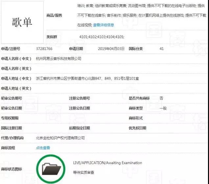Select similar group codes 4101;4102;4103;4104;4105;
The width and height of the screenshot is (209, 184).
pyautogui.click(x=102, y=37)
